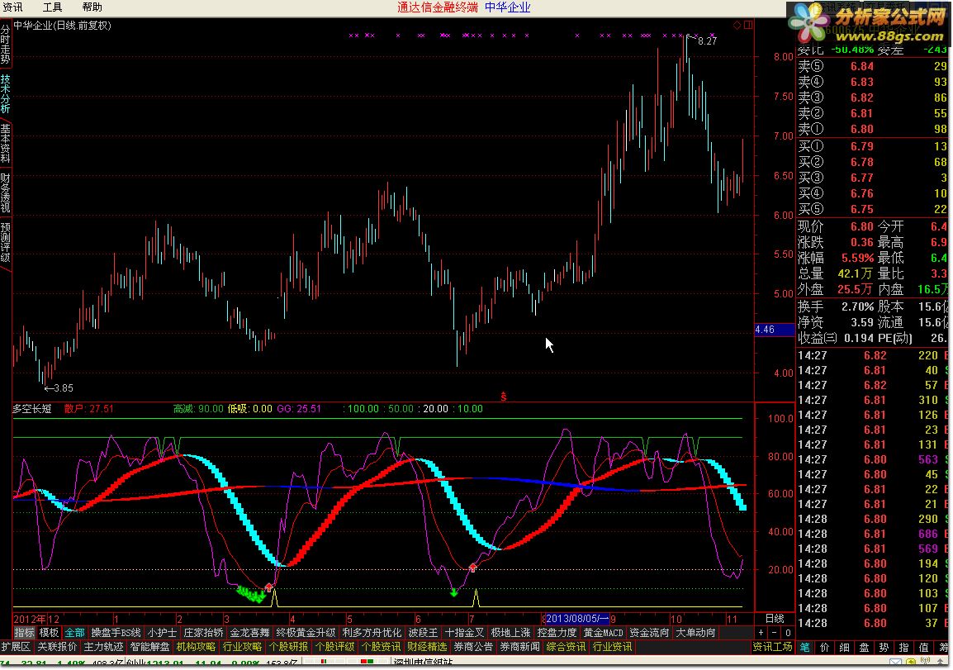
Task: Apply the 利多方舟优化 indicator
Action: (x=372, y=633)
